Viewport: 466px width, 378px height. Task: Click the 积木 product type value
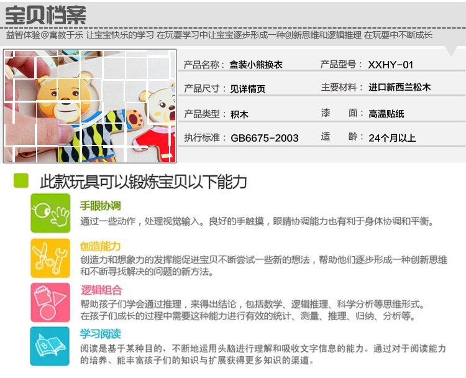239,114
